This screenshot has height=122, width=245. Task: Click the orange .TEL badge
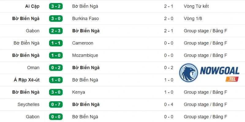click(x=232, y=79)
